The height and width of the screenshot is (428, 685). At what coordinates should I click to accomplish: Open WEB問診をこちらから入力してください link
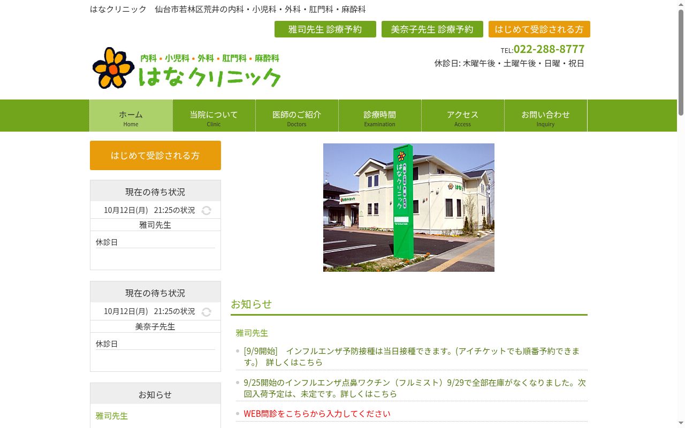[317, 414]
